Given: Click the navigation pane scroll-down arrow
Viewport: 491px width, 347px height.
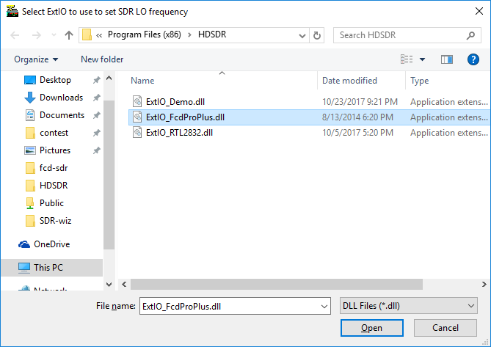Looking at the screenshot, I should 109,285.
